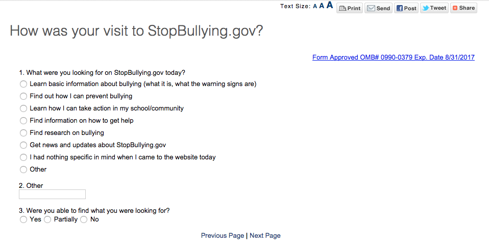Select 'Find research on bullying' radio
489x249 pixels.
coord(23,133)
